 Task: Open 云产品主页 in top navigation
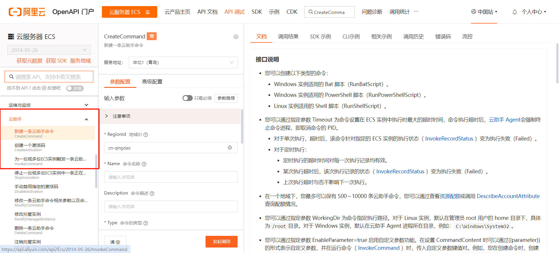coord(177,12)
